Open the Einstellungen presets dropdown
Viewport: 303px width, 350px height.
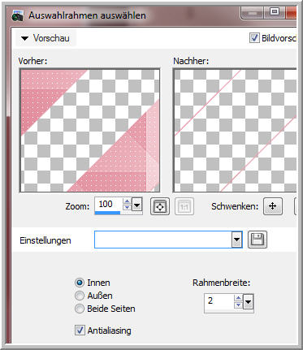tap(236, 240)
